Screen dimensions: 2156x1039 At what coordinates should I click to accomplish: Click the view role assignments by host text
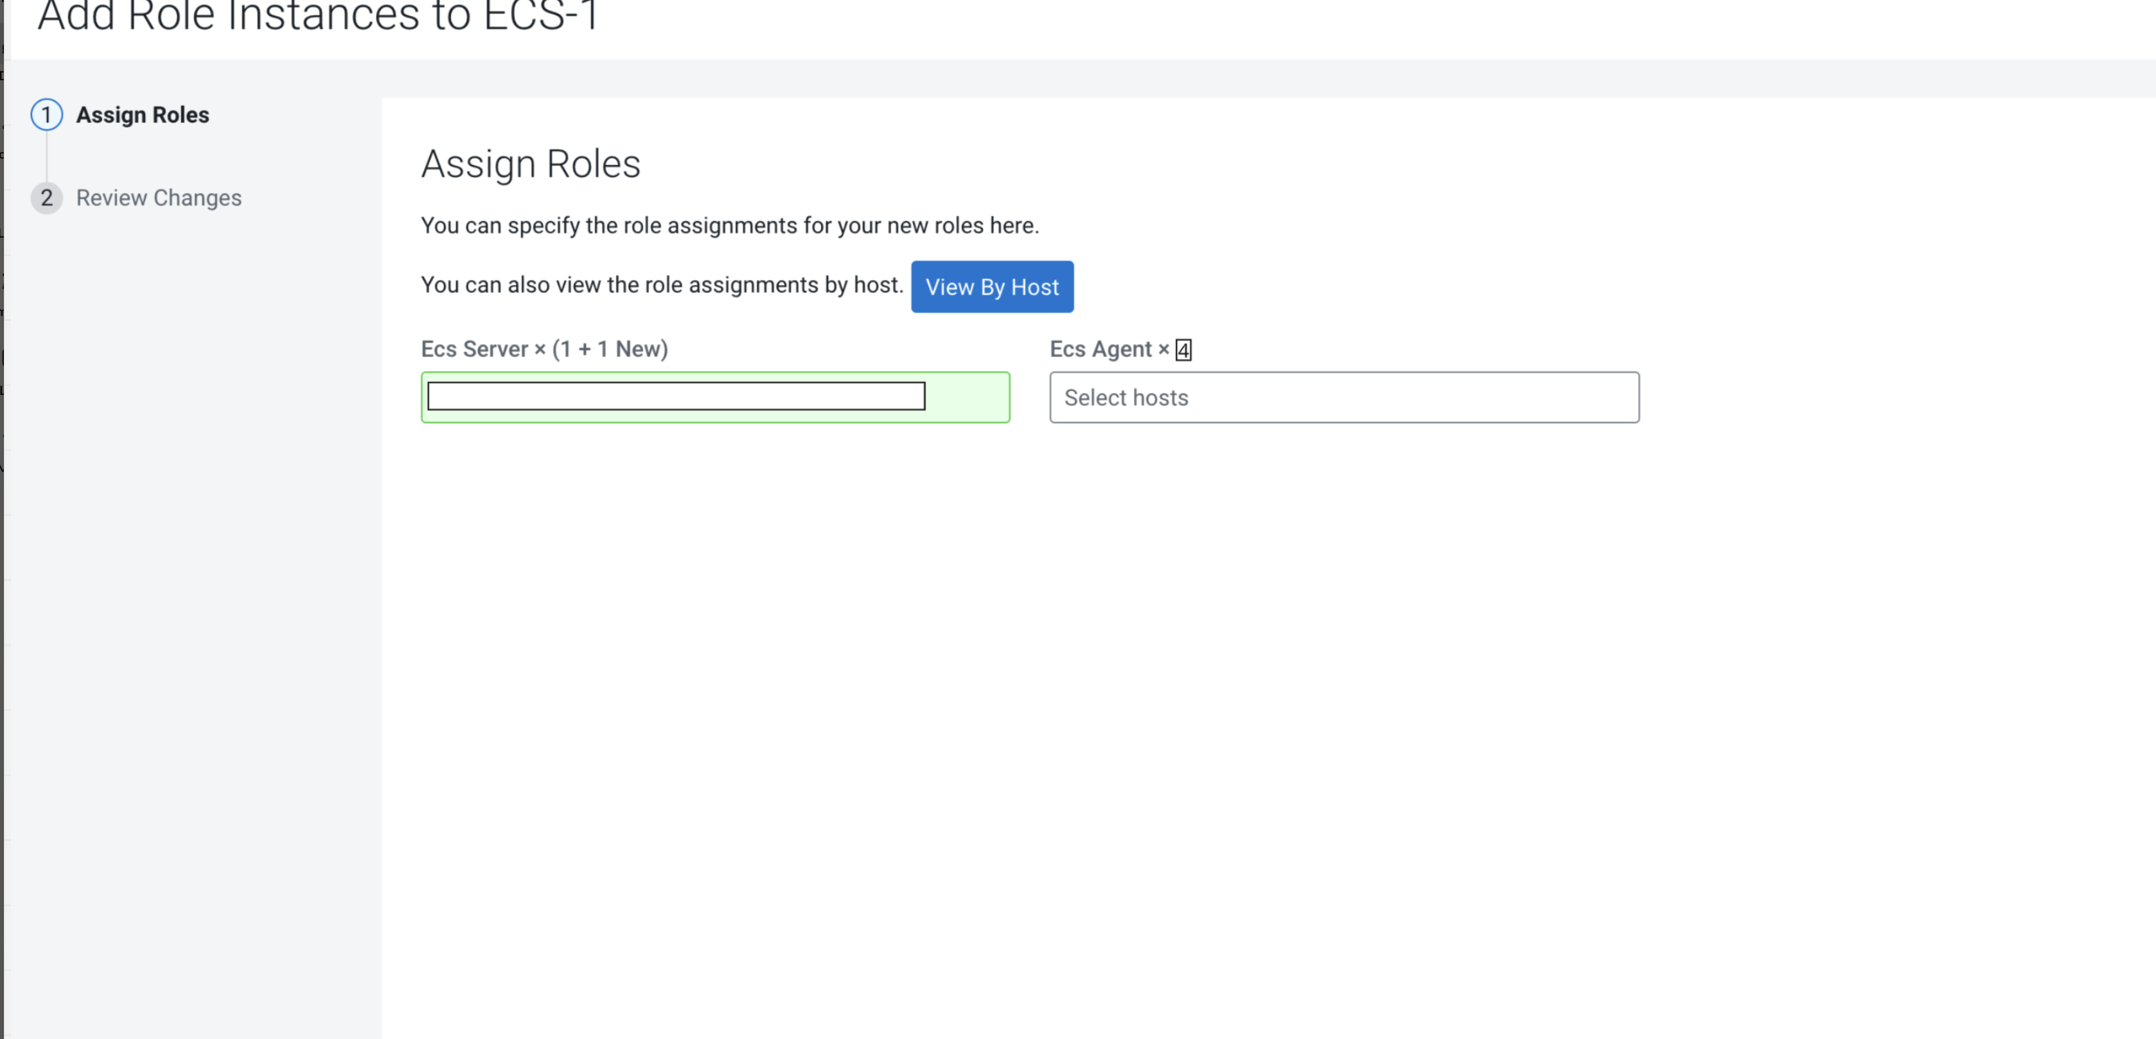(x=661, y=285)
